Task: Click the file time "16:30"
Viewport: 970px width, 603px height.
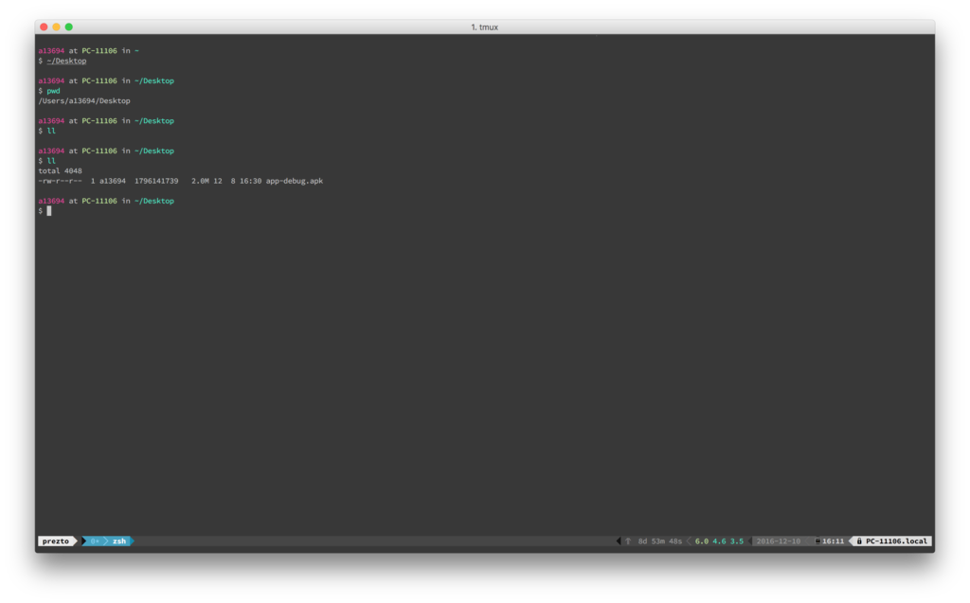Action: point(250,181)
